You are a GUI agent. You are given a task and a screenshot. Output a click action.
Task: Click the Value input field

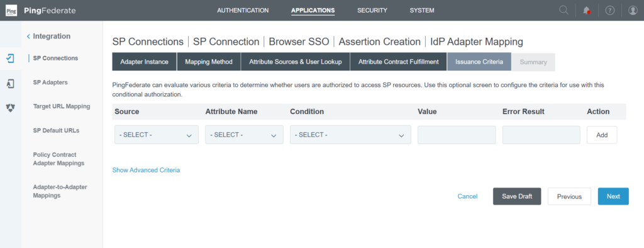click(x=457, y=135)
